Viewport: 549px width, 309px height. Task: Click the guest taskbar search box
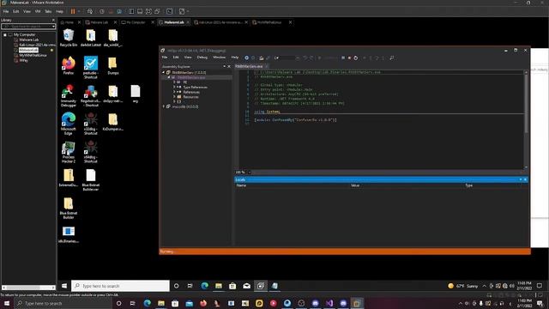coord(120,286)
